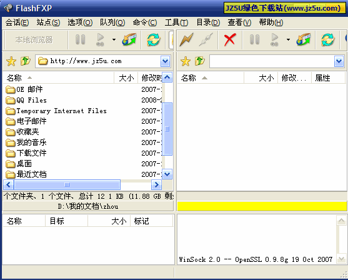Viewport: 348px width, 280px height.
Task: Click the FlashFXP title bar app icon
Action: point(8,8)
